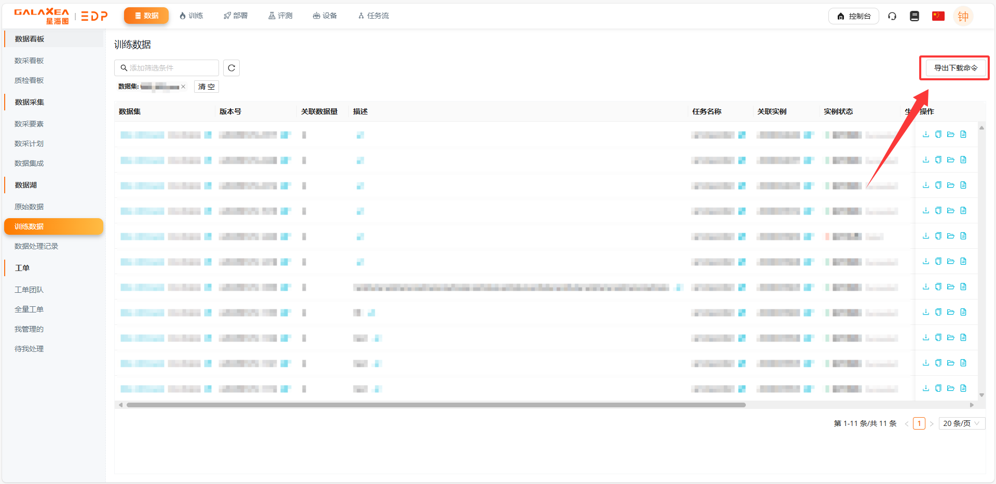Image resolution: width=996 pixels, height=484 pixels.
Task: Open the 20 条/页 page size dropdown
Action: pyautogui.click(x=961, y=423)
